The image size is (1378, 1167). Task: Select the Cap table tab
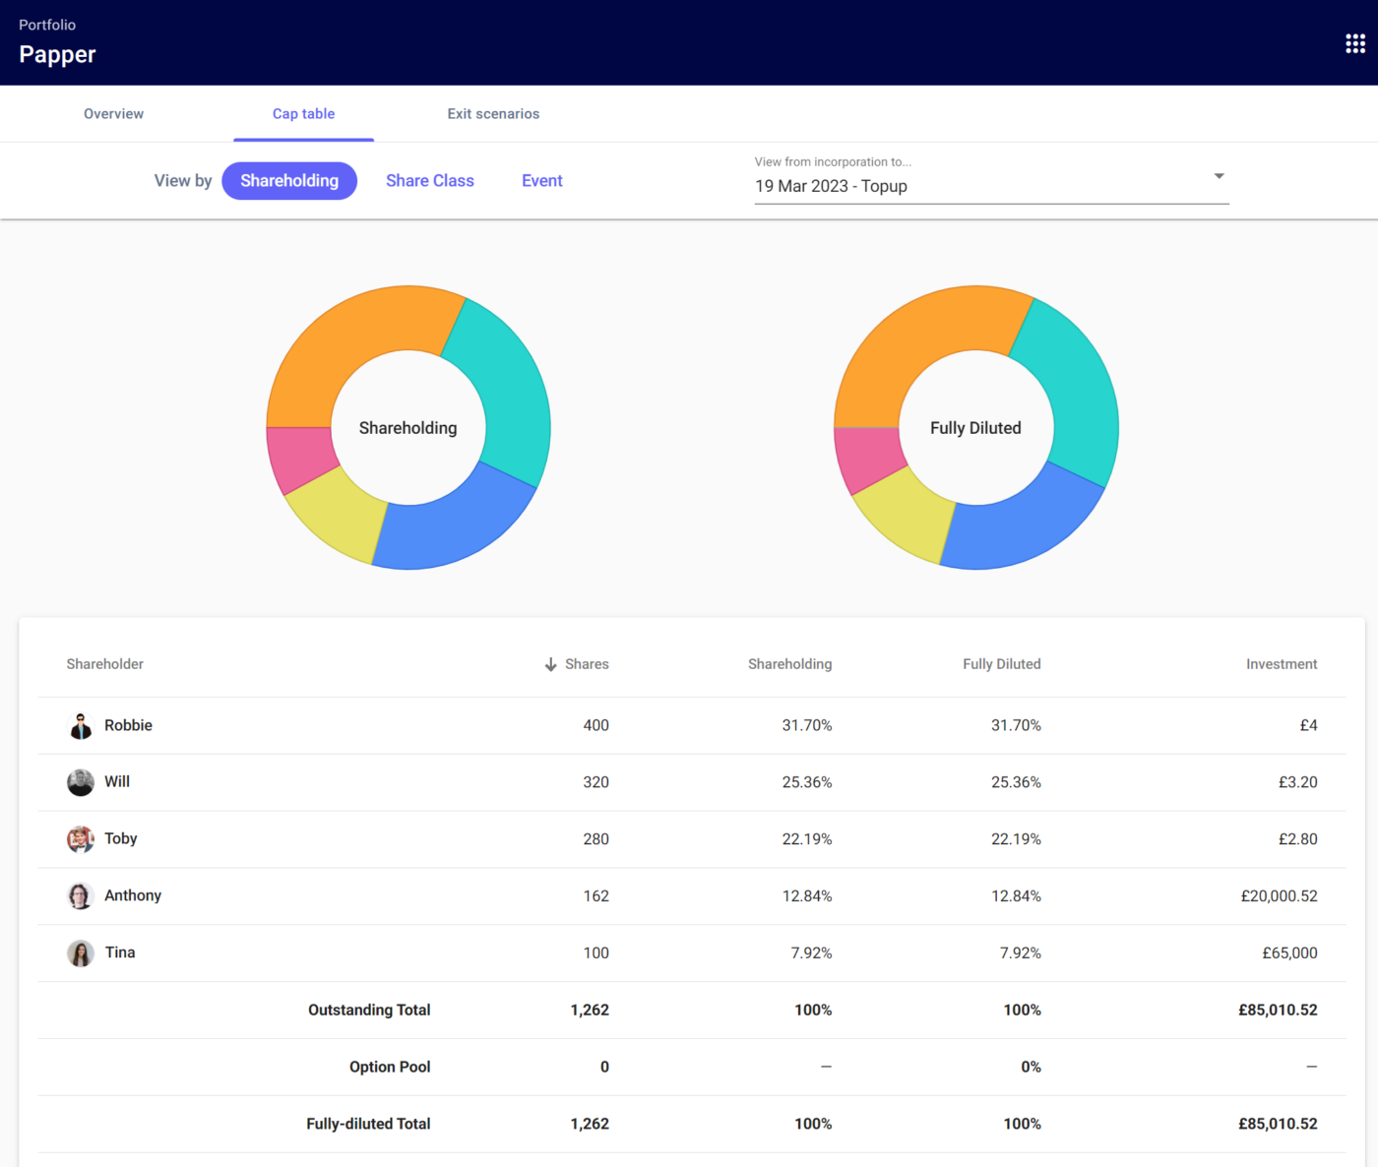pos(303,114)
